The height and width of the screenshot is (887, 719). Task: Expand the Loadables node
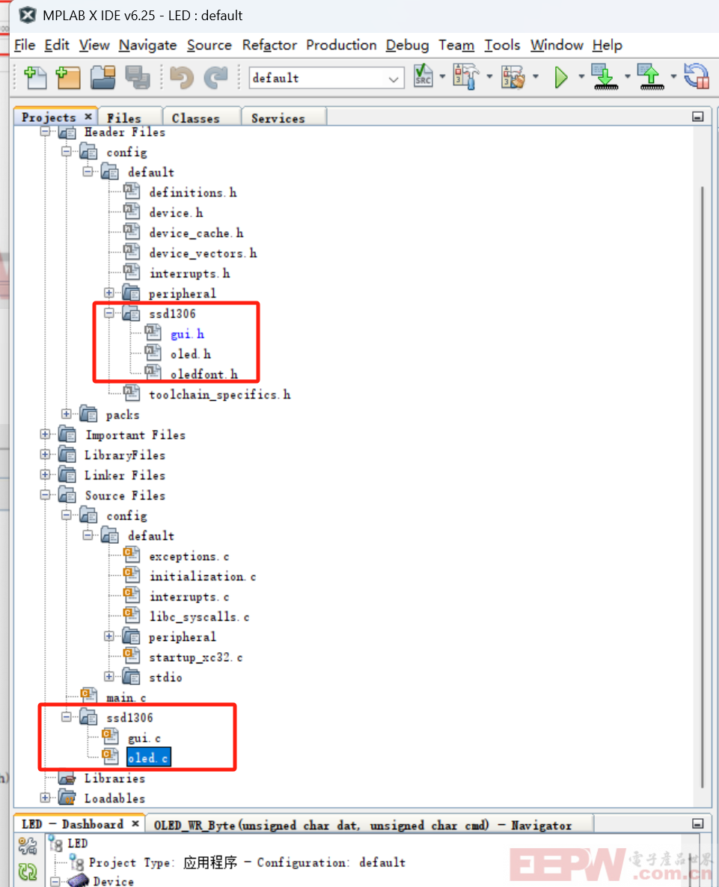(x=45, y=797)
